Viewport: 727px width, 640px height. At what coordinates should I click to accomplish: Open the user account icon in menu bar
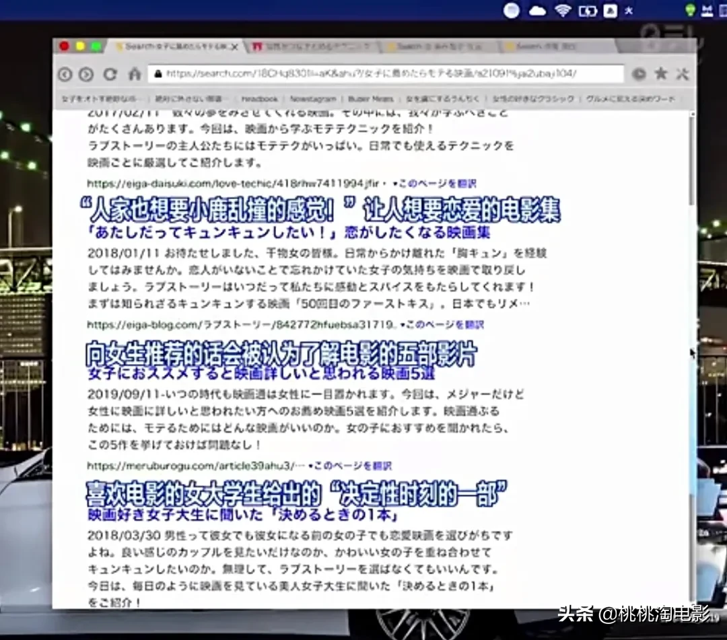610,11
